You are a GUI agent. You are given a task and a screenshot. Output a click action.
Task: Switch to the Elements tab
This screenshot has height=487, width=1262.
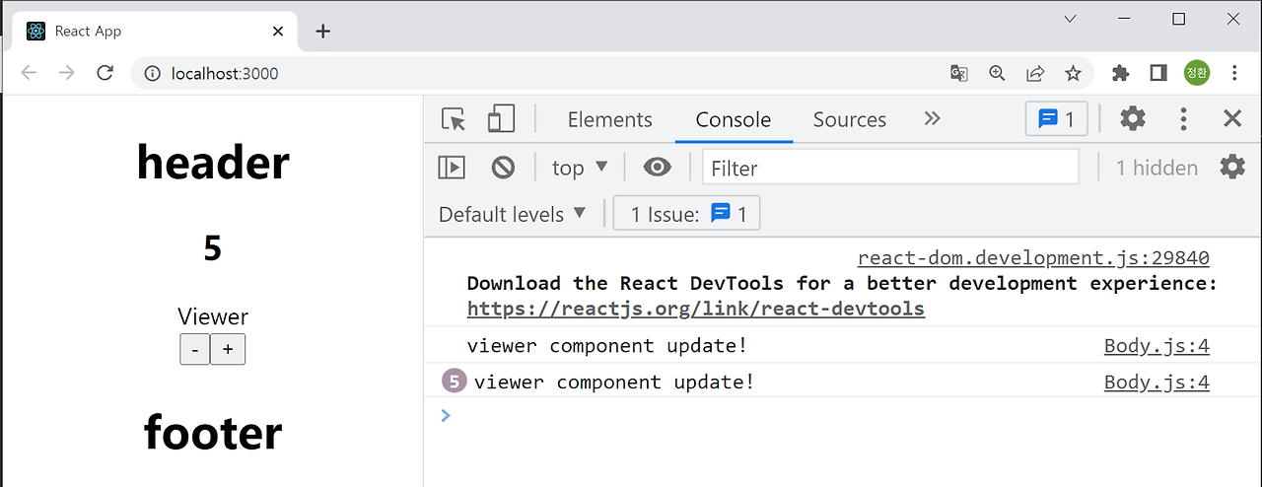(610, 119)
